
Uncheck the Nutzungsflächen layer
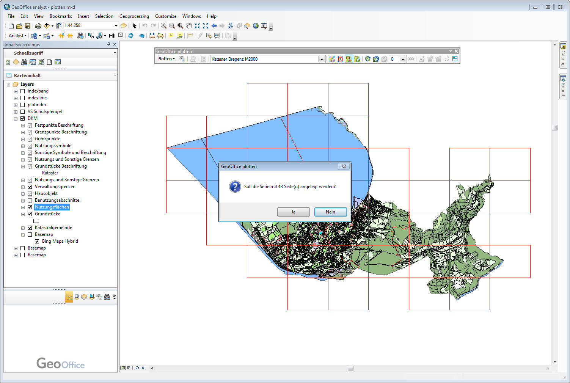[x=30, y=207]
